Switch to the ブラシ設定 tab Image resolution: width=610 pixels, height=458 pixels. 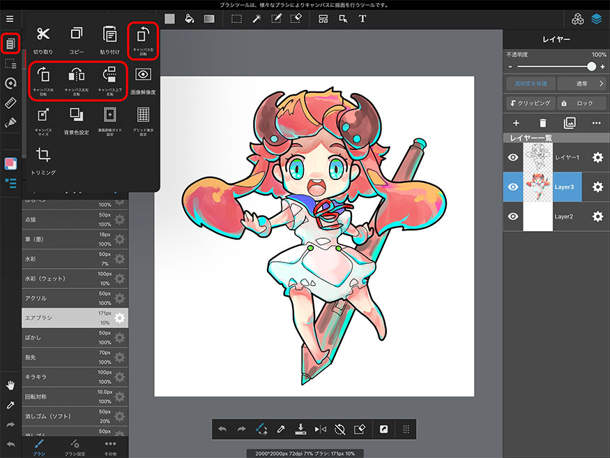click(75, 447)
